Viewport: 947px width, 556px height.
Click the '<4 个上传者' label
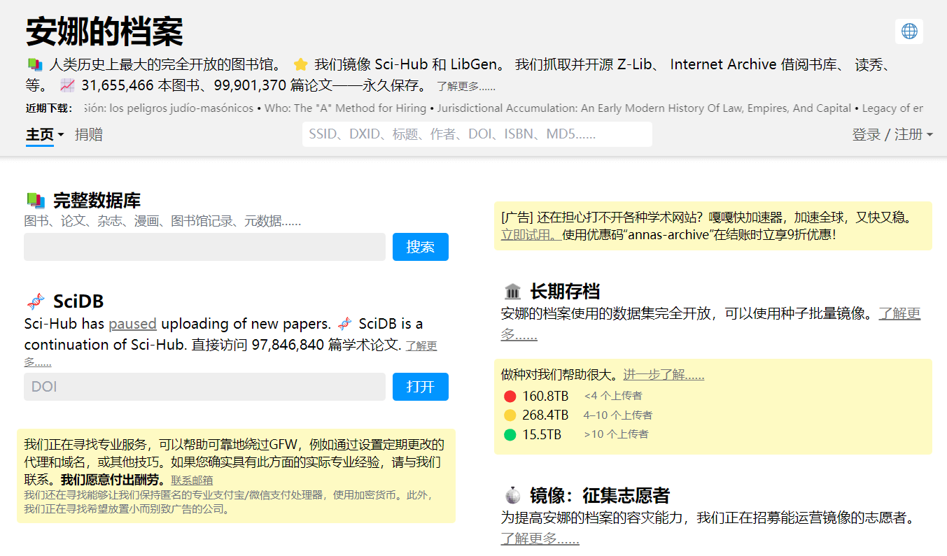tap(613, 396)
